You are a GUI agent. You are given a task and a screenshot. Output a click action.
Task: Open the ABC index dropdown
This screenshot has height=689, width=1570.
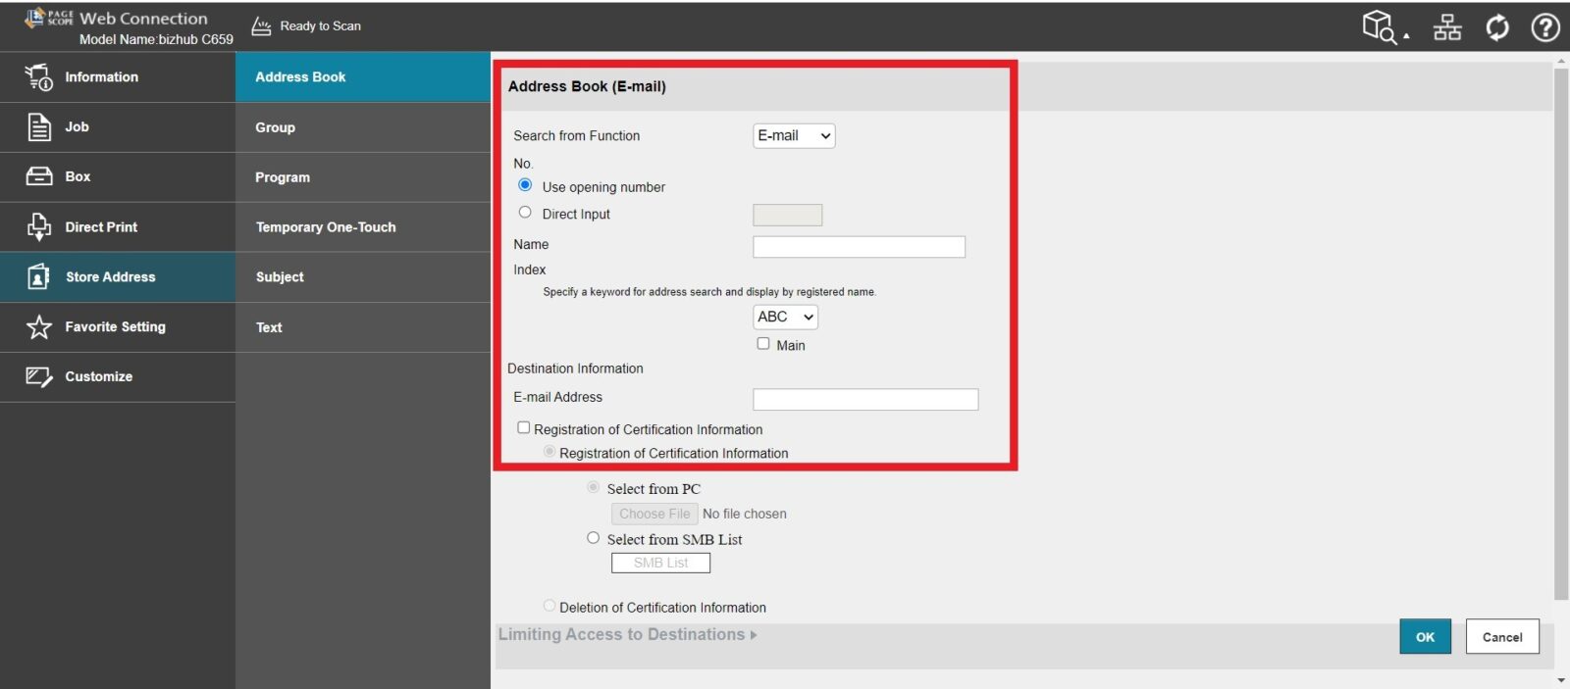pos(785,317)
